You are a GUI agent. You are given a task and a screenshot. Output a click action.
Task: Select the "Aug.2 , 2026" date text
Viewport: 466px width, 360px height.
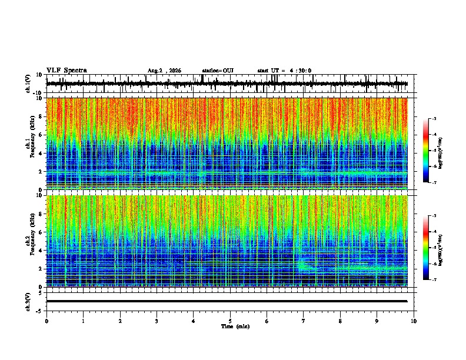coord(164,71)
